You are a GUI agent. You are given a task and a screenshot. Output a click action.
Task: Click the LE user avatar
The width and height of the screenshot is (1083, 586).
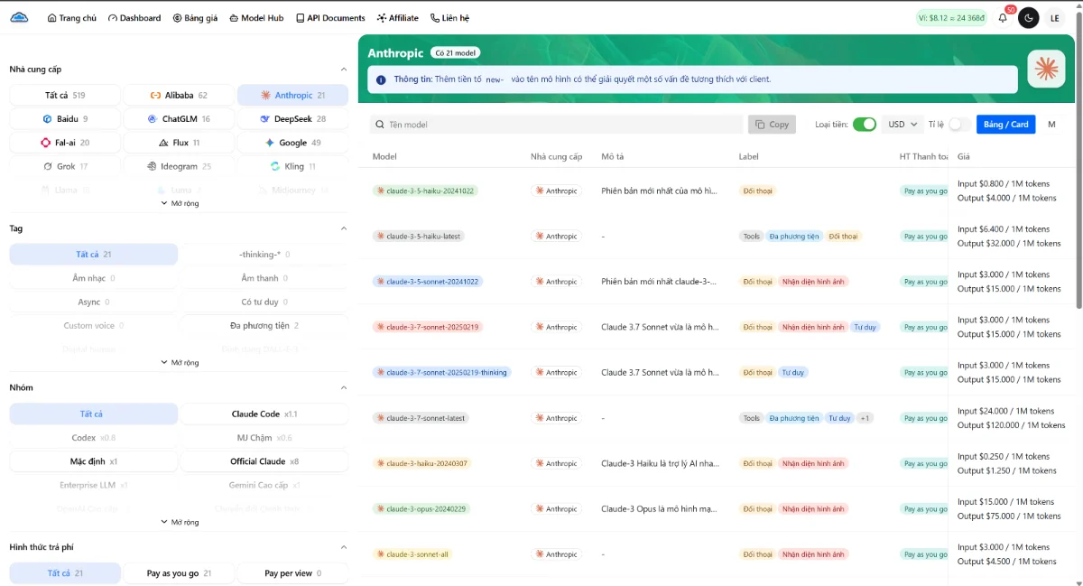click(1055, 18)
